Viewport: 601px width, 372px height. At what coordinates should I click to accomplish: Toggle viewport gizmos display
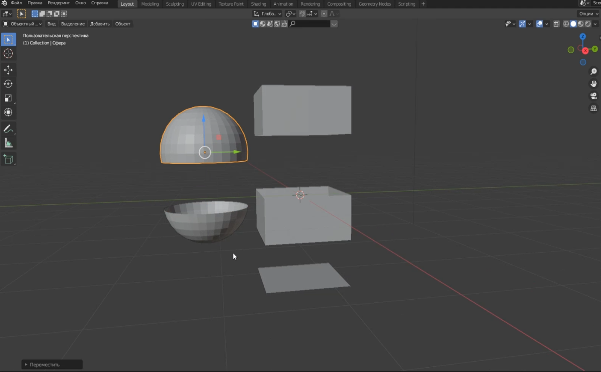pos(522,24)
